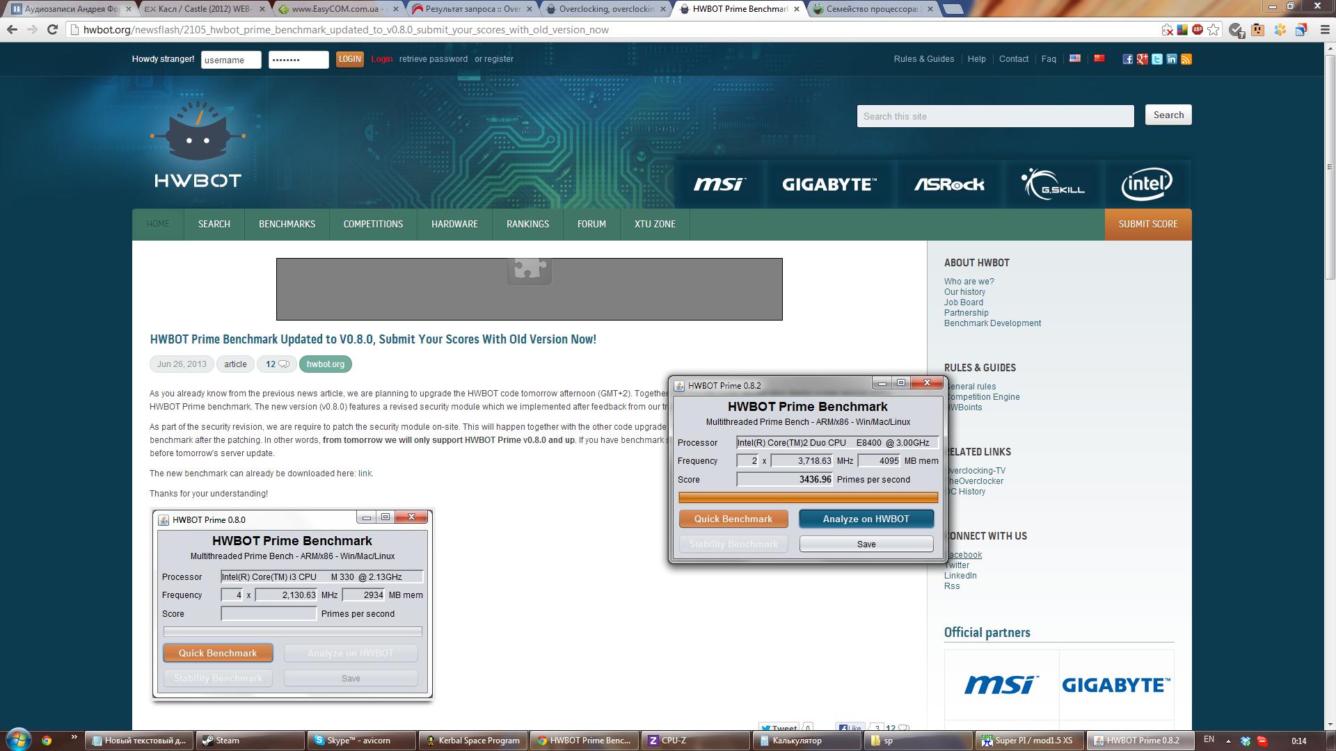Bookmark this page with the star icon
1336x751 pixels.
[x=1214, y=30]
